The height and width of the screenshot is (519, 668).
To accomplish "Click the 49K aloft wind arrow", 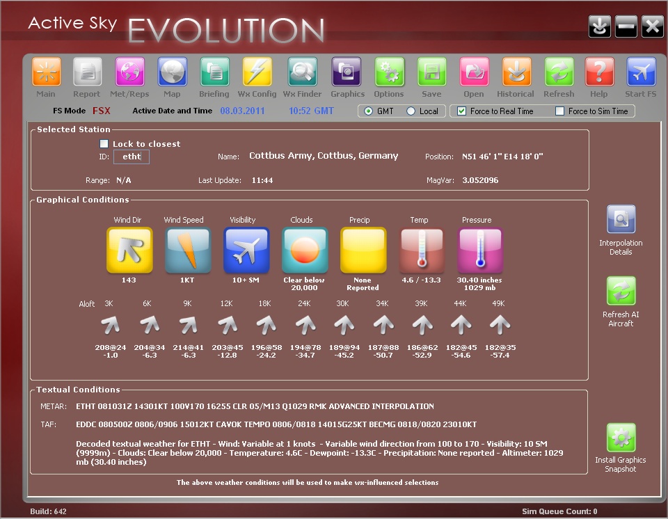I will click(x=500, y=325).
